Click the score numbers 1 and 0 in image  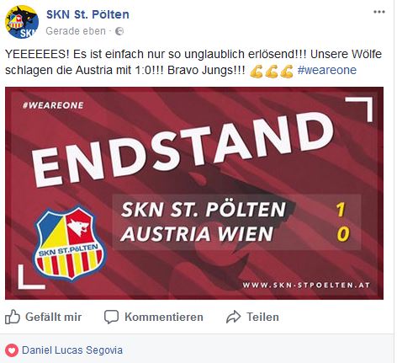pyautogui.click(x=342, y=222)
